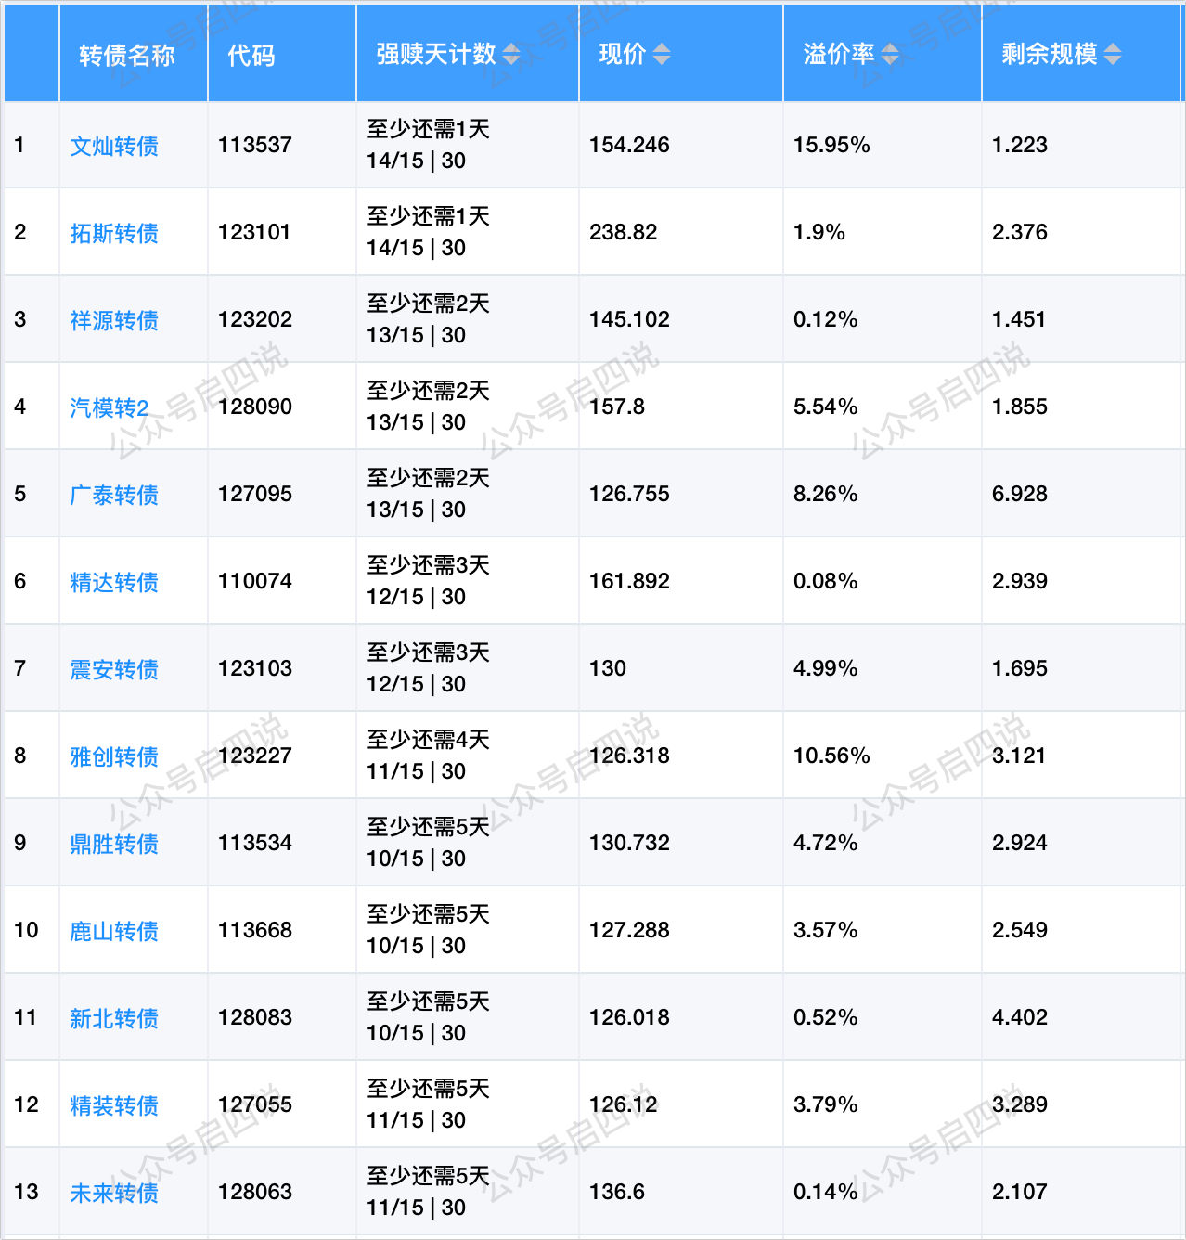Click the 鼎胜转债 link

(x=114, y=844)
